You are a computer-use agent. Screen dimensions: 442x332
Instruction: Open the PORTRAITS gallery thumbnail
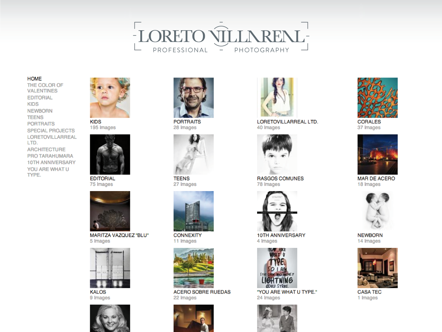coord(193,97)
